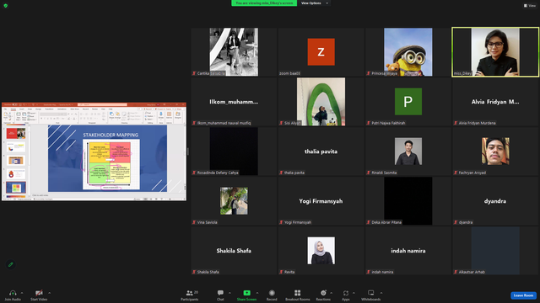Click the green annotate pencil icon
Image resolution: width=540 pixels, height=303 pixels.
coord(11,264)
